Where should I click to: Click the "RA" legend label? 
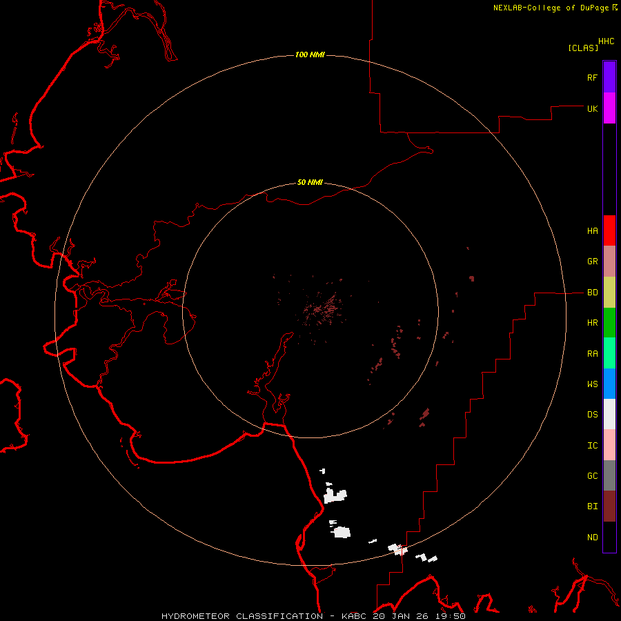point(592,354)
